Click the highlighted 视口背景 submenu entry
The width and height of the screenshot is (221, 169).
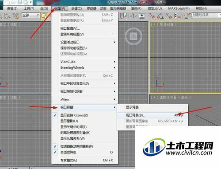point(85,107)
